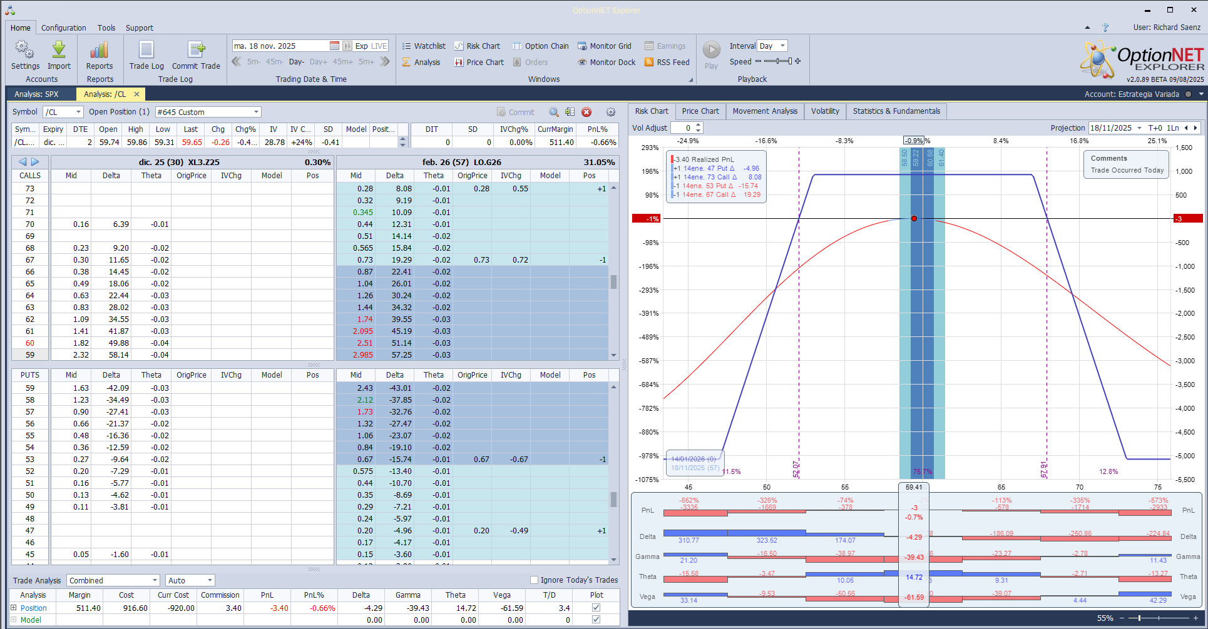1208x629 pixels.
Task: Click the chart zoom slider at 55%
Action: click(x=1159, y=618)
